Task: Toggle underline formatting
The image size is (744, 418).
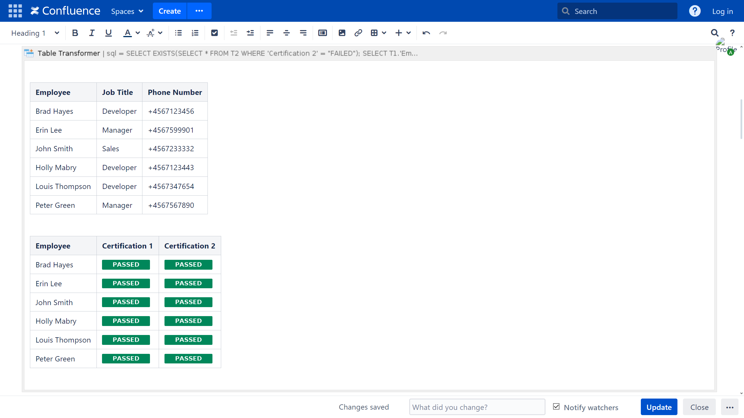Action: [108, 33]
